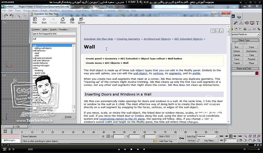Toggle the Set Key mode button
The height and width of the screenshot is (153, 263).
[191, 141]
